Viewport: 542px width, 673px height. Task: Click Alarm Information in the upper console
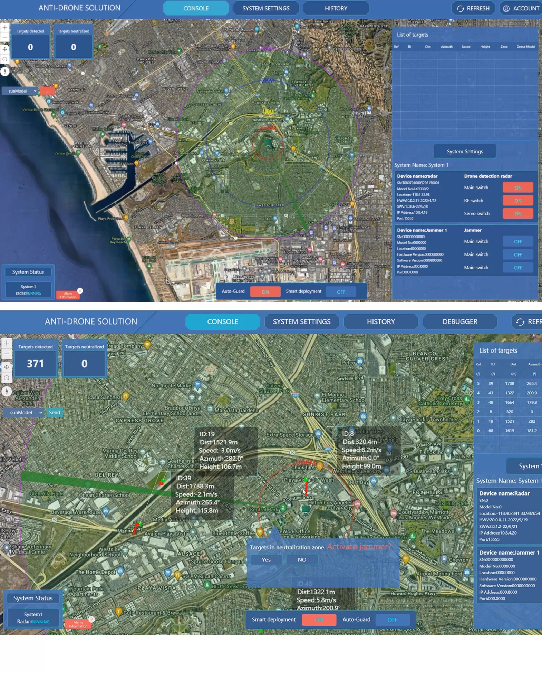[68, 295]
